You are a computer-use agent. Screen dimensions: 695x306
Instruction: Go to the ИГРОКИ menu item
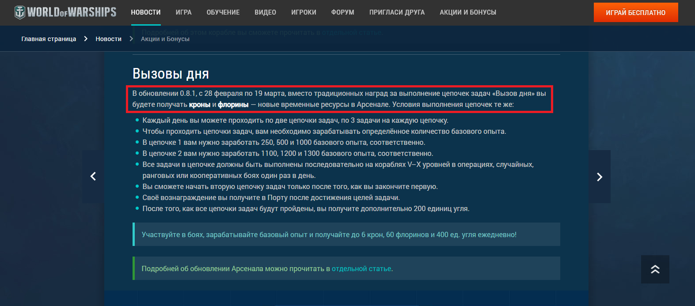coord(304,12)
